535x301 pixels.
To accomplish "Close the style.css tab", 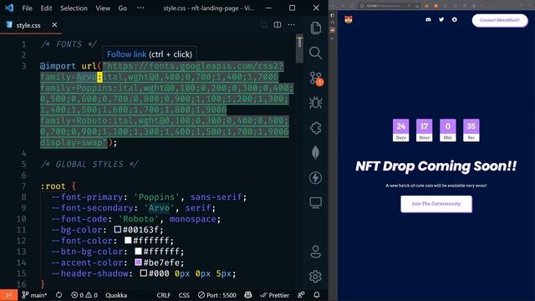I will pos(54,25).
